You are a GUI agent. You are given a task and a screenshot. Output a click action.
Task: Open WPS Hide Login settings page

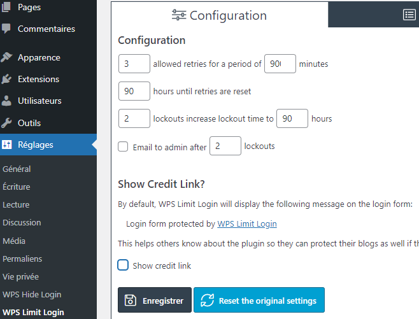coord(32,294)
